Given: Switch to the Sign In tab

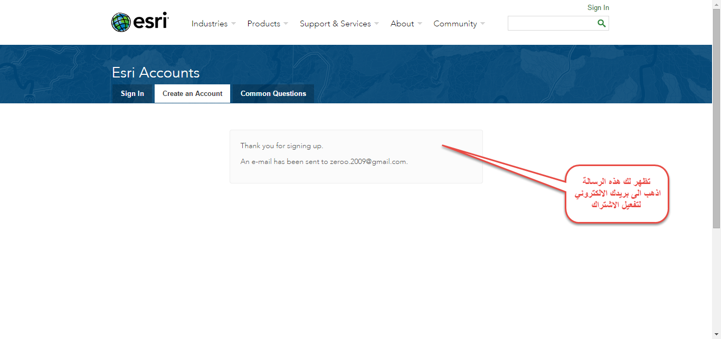Looking at the screenshot, I should point(132,93).
